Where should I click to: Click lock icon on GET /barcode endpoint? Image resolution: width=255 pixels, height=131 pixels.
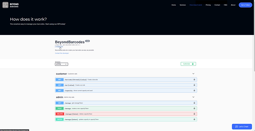point(194,80)
